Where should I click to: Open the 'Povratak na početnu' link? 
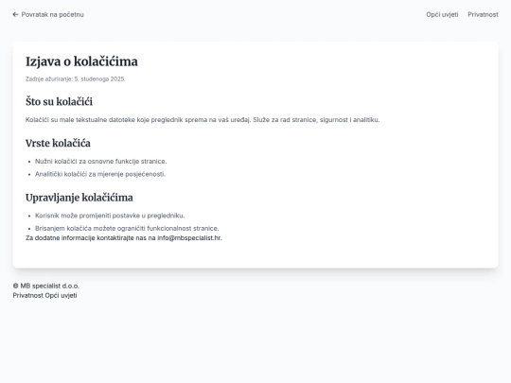pos(48,14)
